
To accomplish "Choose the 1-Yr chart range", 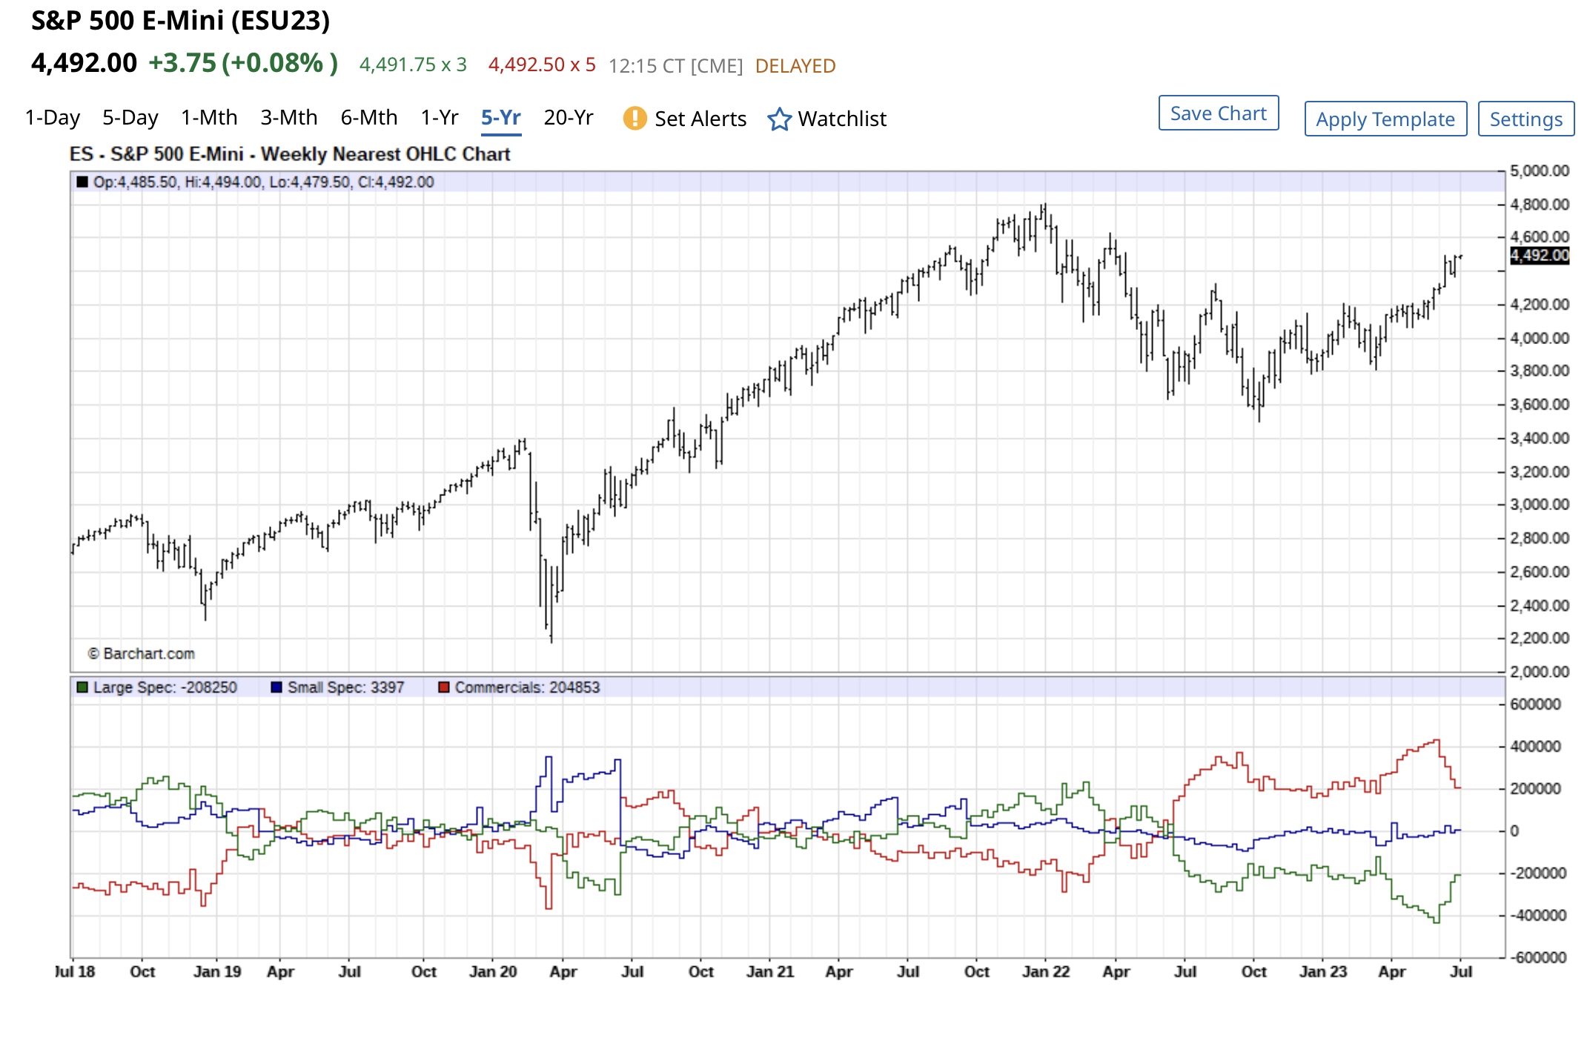I will [440, 118].
